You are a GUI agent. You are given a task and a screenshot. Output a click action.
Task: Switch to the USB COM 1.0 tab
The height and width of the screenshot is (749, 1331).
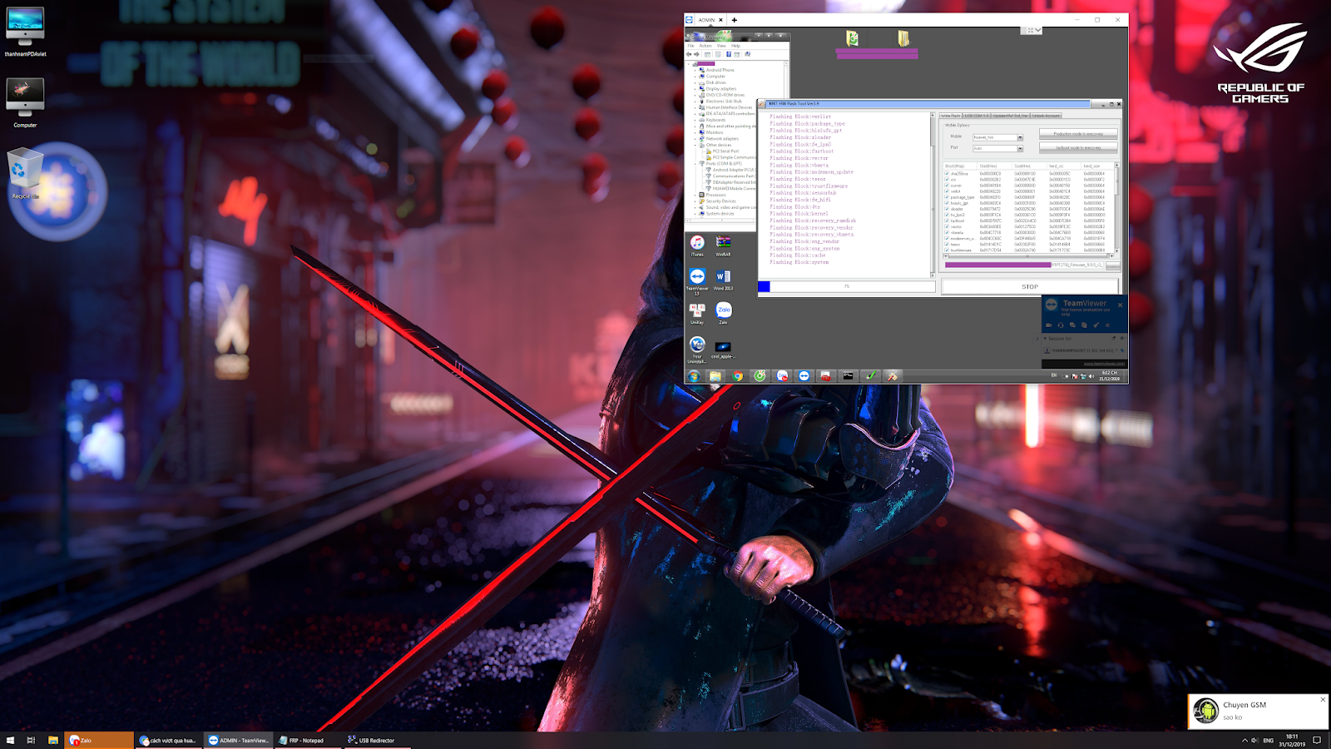[x=977, y=116]
